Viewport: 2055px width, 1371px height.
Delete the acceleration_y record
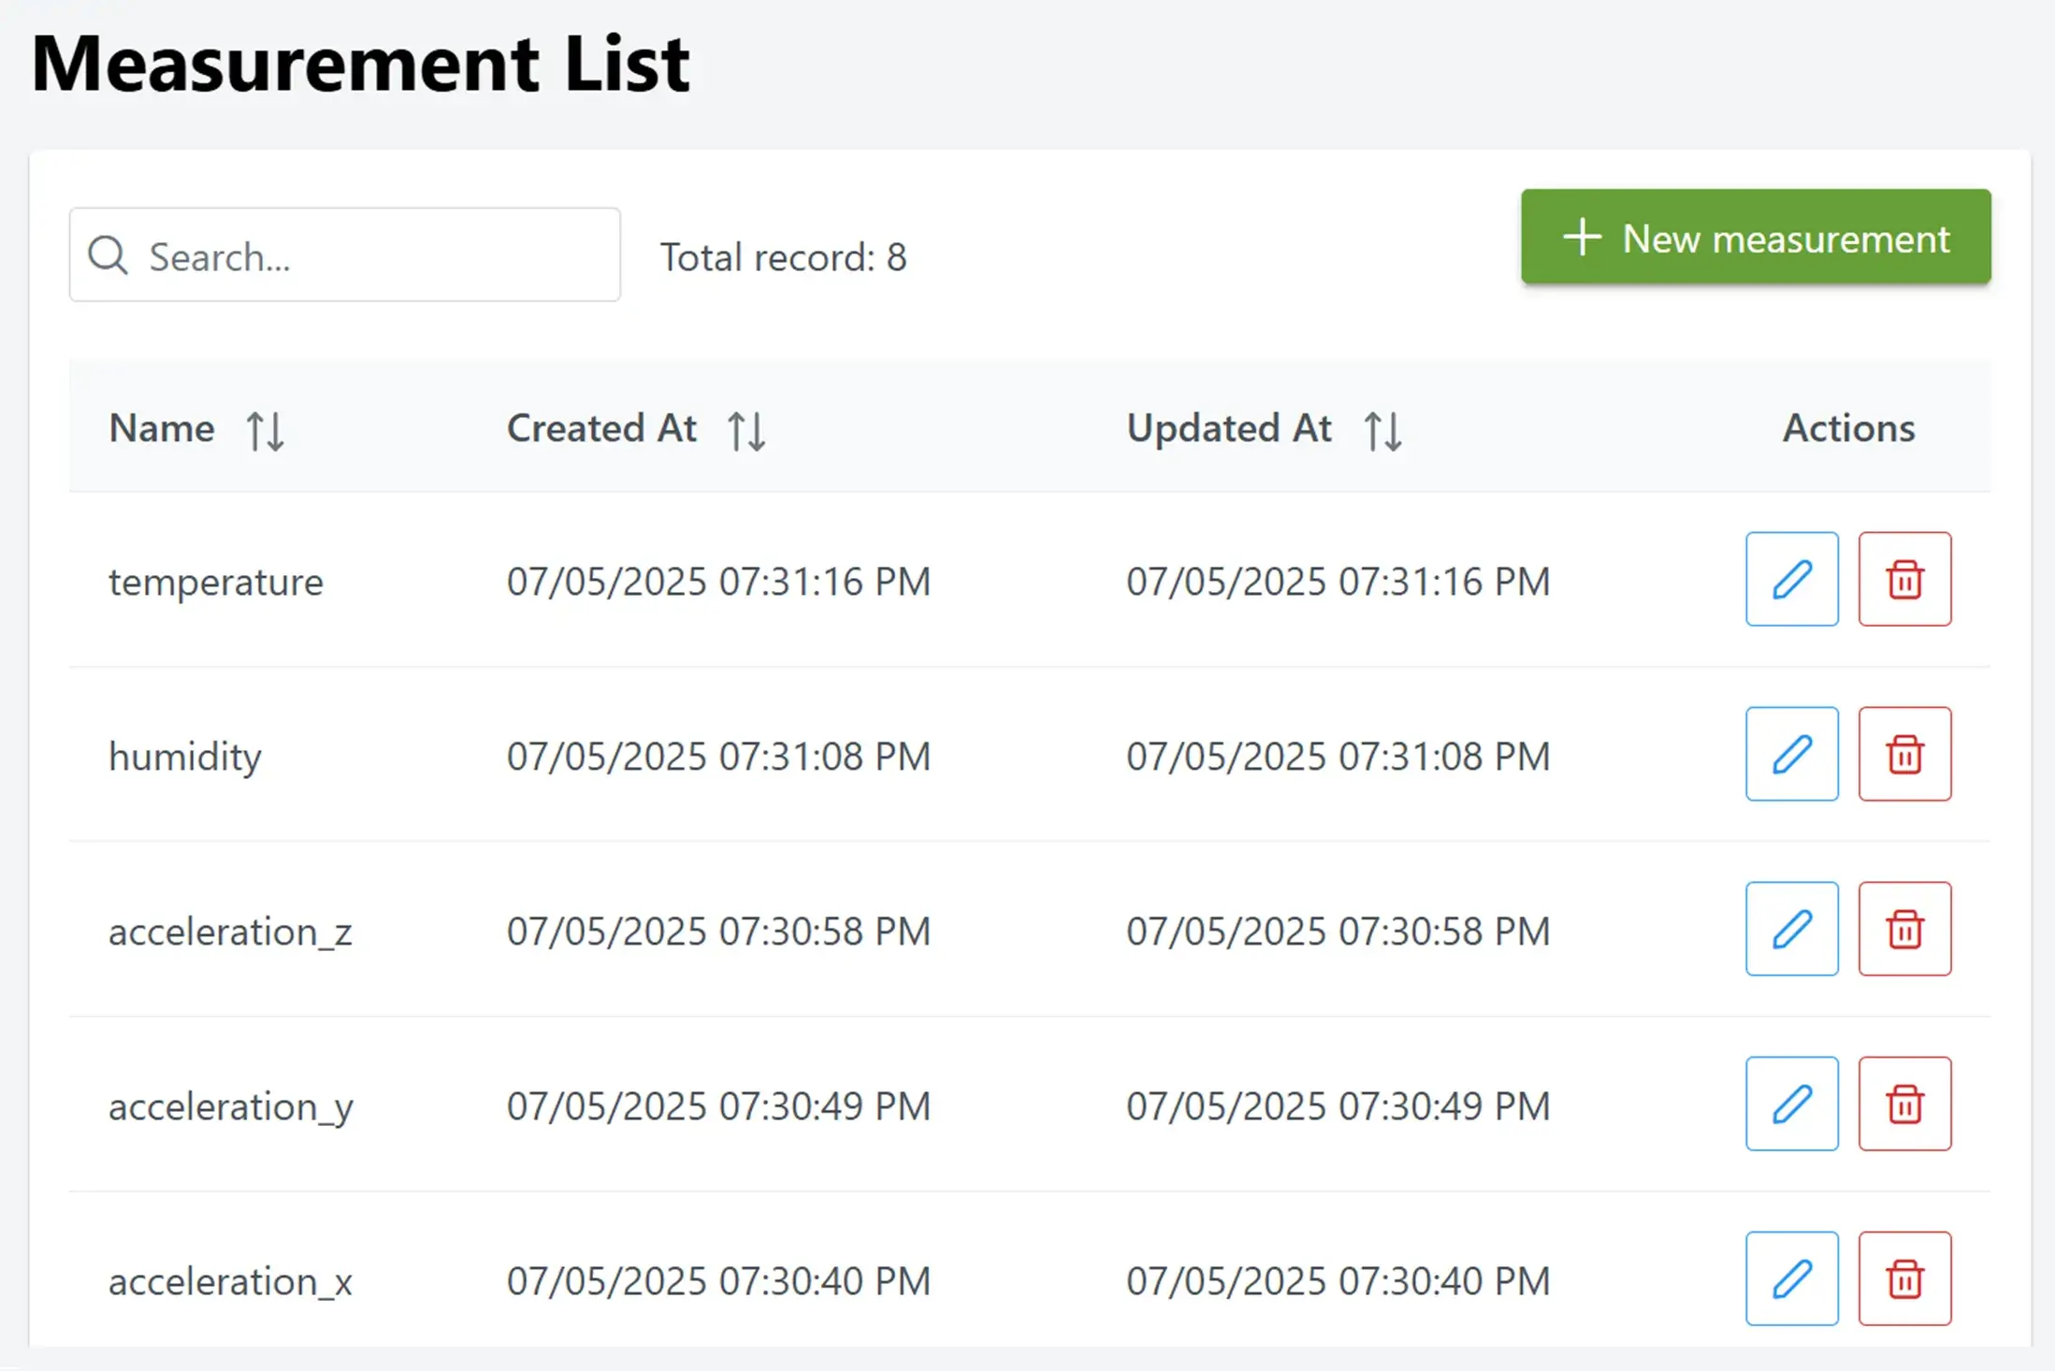pos(1903,1104)
